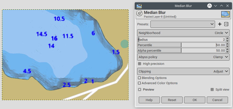Image resolution: width=233 pixels, height=109 pixels.
Task: Click the Cancel button
Action: pos(217,100)
